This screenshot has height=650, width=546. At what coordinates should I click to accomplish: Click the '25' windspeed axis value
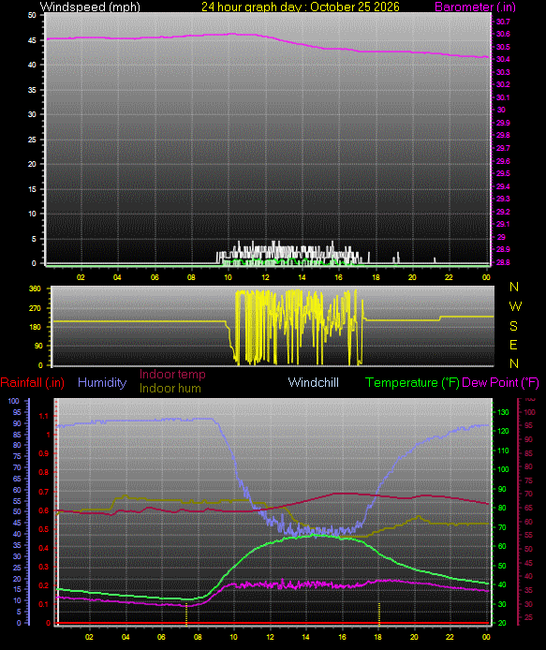tap(32, 140)
